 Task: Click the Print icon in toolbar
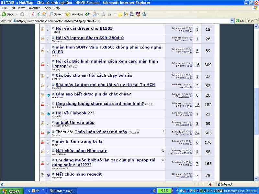(103, 14)
